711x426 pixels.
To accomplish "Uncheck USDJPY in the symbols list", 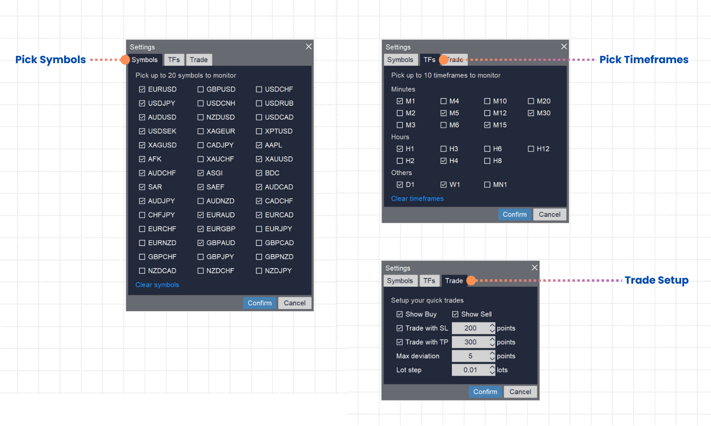I will 142,103.
